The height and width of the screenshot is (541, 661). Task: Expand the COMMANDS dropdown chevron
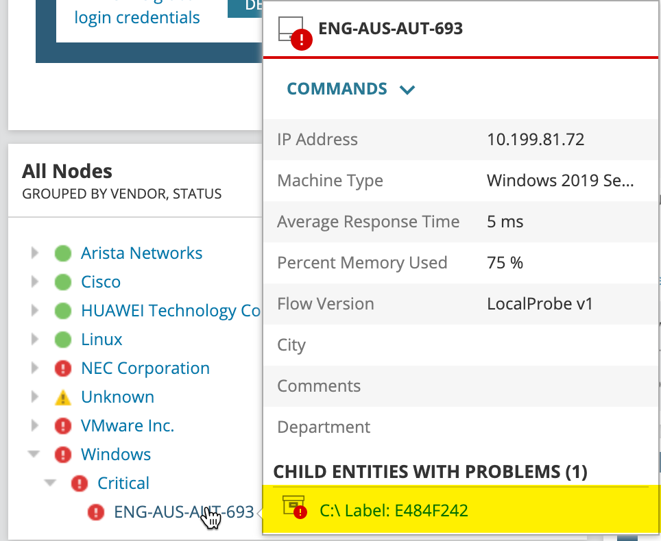pos(407,90)
